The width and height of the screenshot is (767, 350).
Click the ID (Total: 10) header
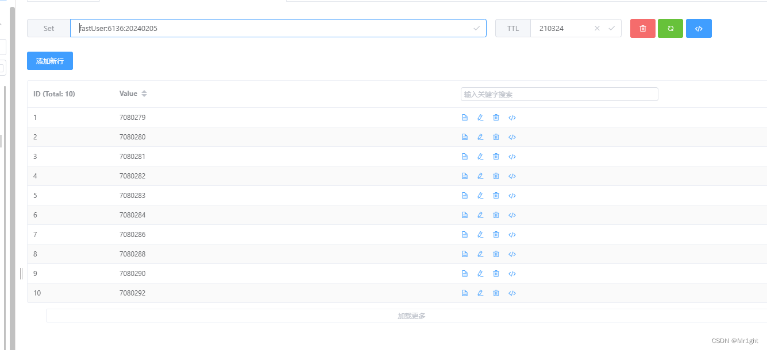point(54,94)
